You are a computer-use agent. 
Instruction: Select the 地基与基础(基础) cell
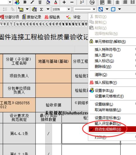pyautogui.click(x=53, y=61)
